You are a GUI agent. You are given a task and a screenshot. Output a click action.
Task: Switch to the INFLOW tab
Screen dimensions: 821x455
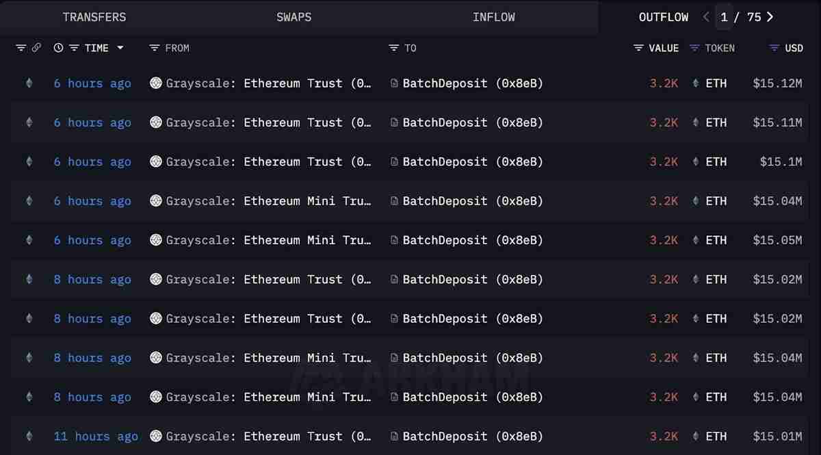click(494, 16)
